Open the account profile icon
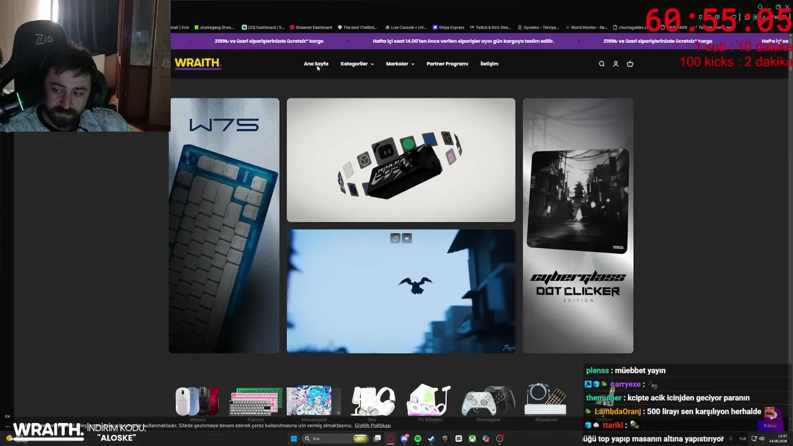 click(616, 64)
